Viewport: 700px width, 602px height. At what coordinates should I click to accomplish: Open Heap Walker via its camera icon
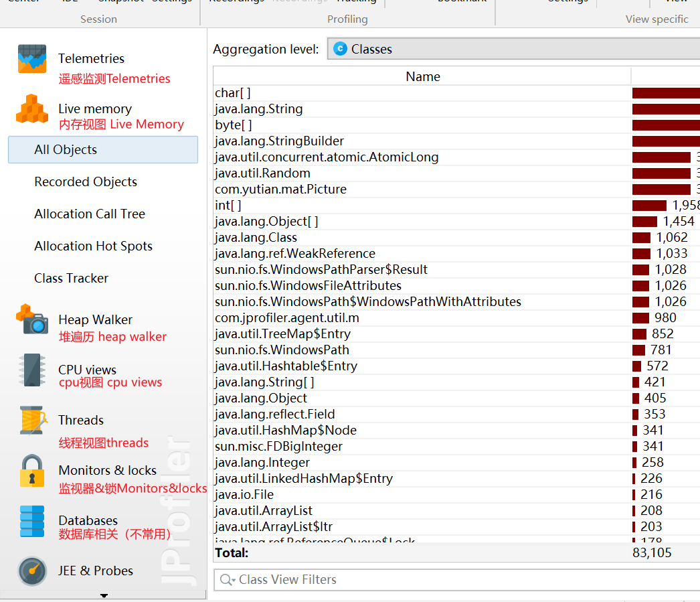click(32, 319)
